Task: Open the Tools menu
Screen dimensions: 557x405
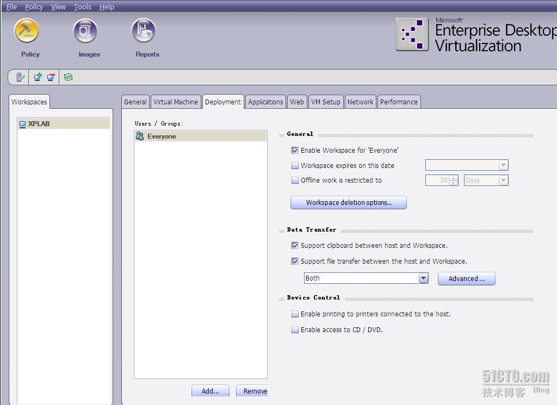Action: 83,7
